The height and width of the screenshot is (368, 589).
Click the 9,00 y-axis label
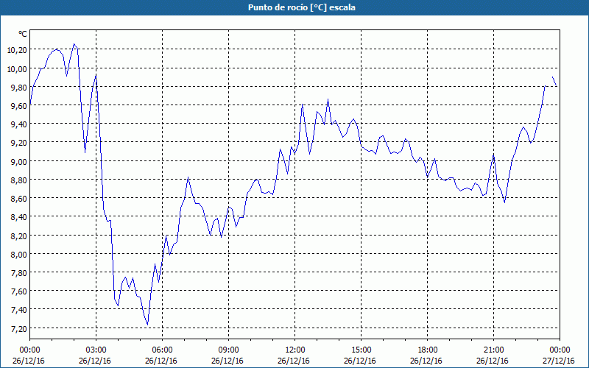pos(19,161)
